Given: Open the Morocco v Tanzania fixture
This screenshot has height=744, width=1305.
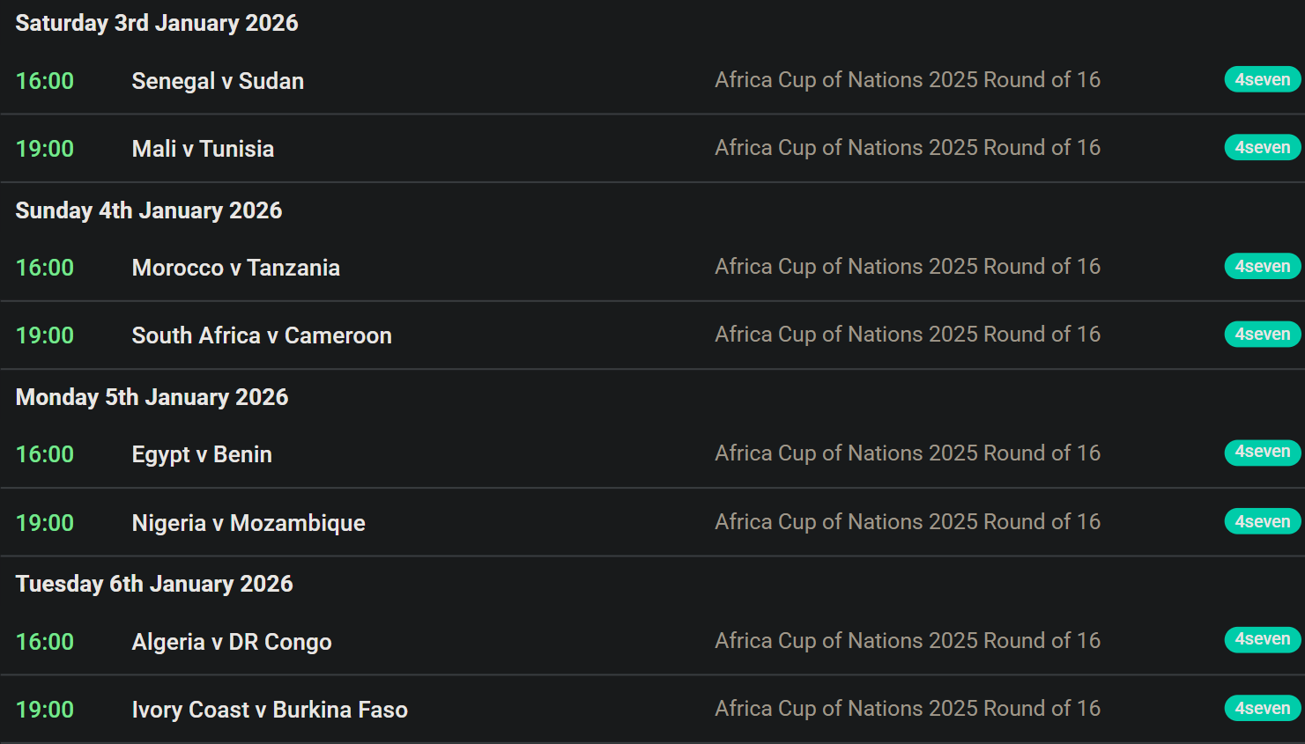Looking at the screenshot, I should [235, 268].
